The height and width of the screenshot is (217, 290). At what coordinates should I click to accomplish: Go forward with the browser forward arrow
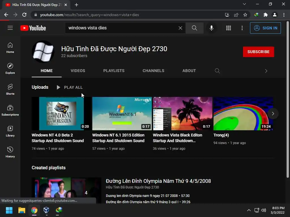[15, 15]
